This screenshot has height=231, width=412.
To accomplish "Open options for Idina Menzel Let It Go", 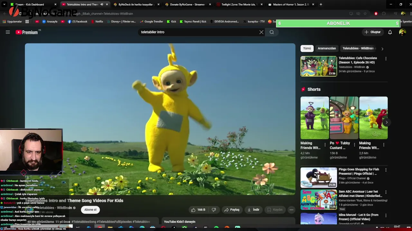I will [x=386, y=216].
